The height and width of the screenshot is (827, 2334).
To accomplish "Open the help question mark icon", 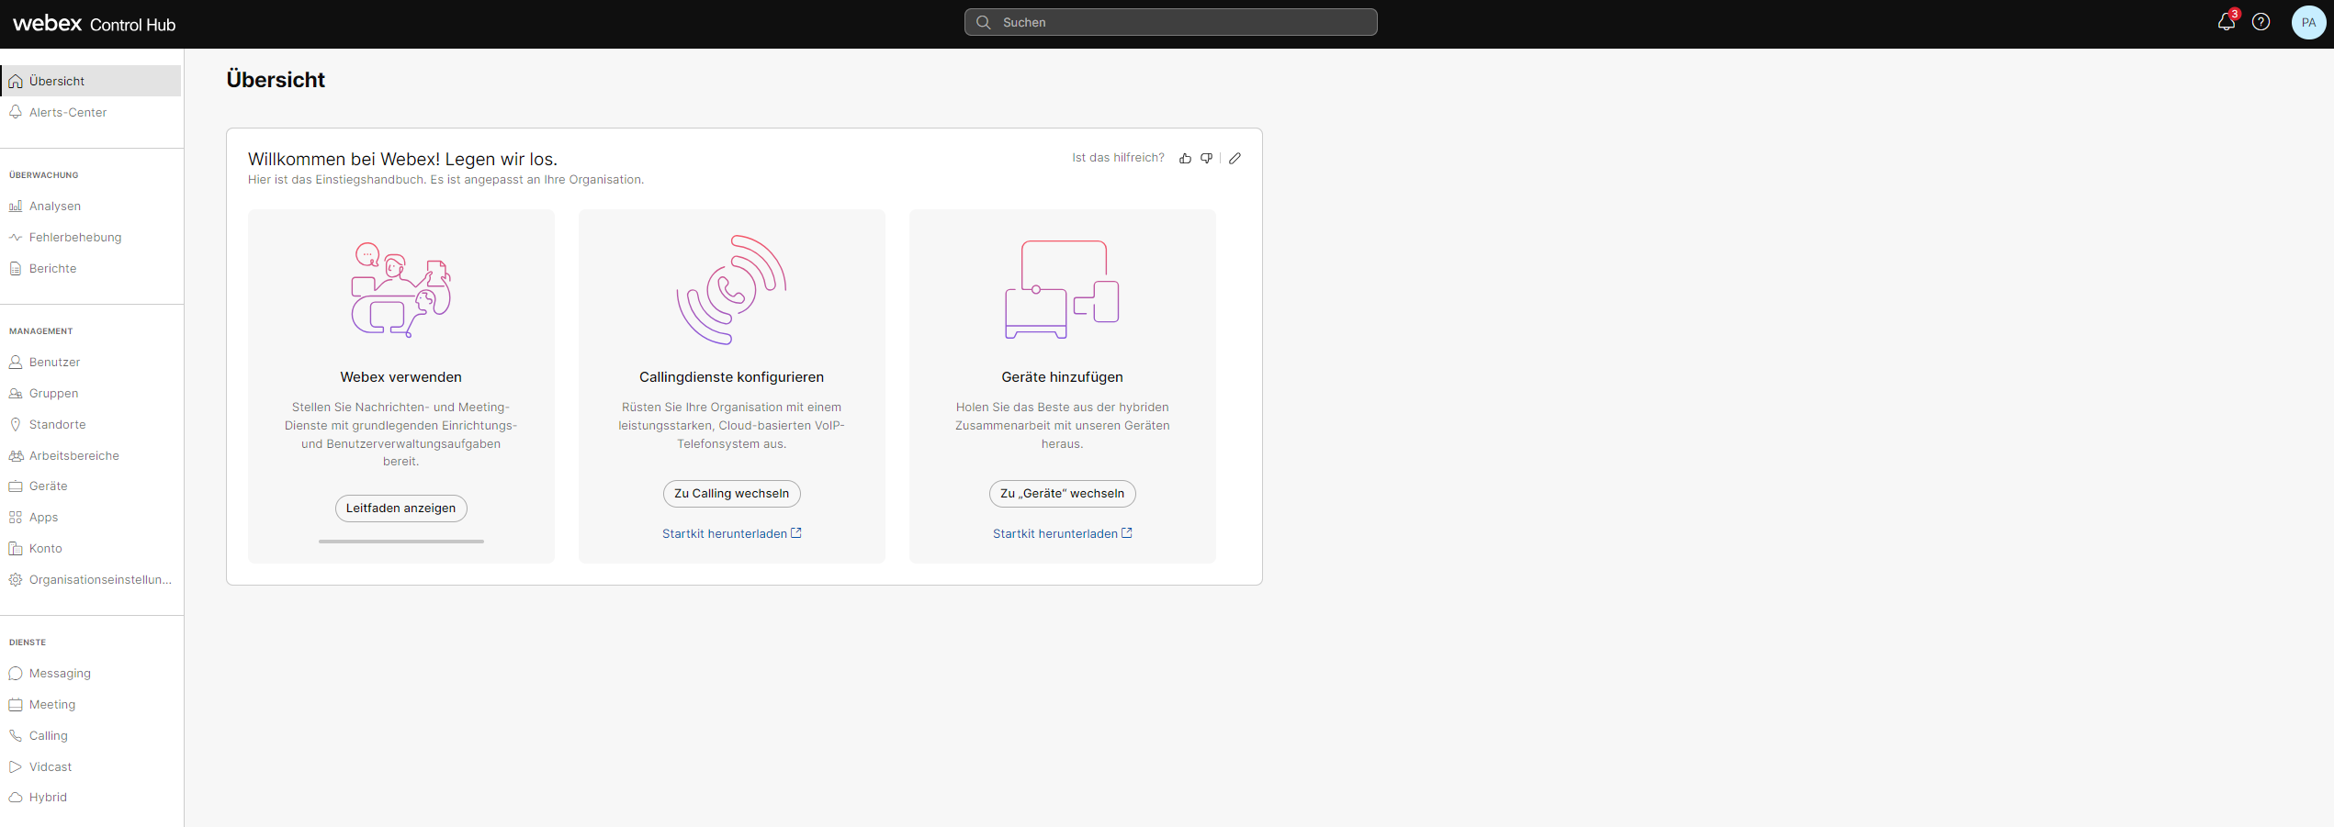I will point(2261,22).
